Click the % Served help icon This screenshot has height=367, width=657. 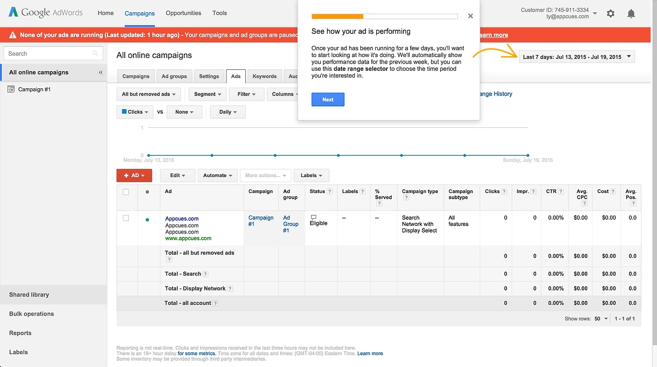pyautogui.click(x=379, y=204)
